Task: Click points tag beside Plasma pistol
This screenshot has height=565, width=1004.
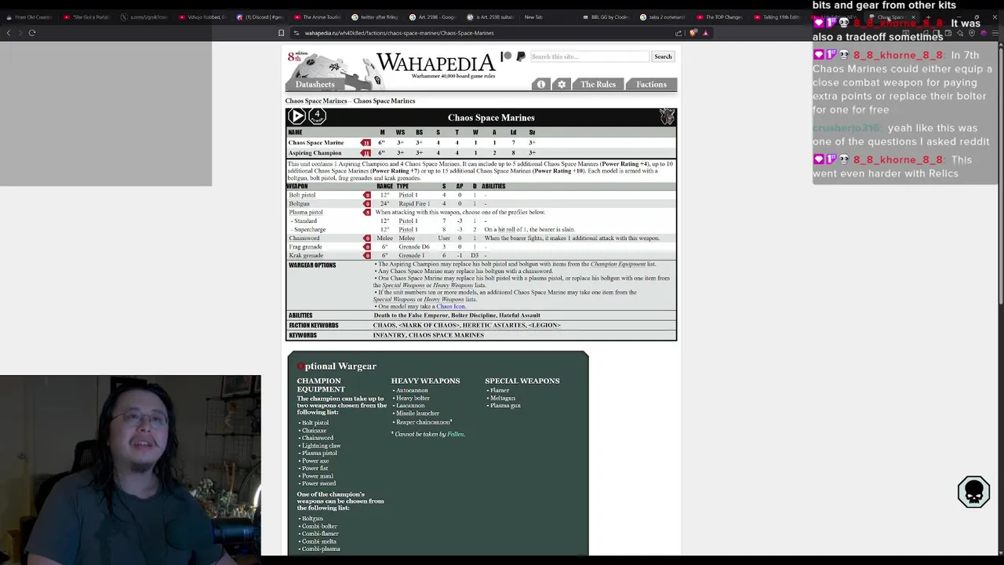Action: coord(366,212)
